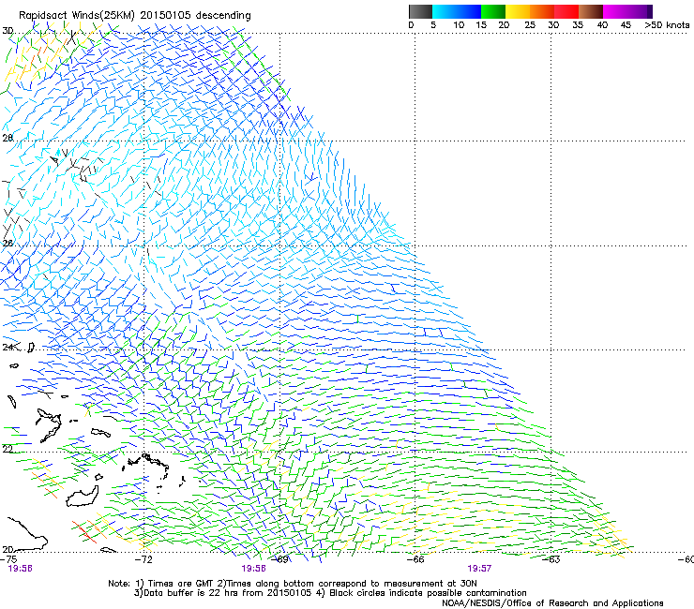
Task: Click the latitude label '22'
Action: point(8,449)
